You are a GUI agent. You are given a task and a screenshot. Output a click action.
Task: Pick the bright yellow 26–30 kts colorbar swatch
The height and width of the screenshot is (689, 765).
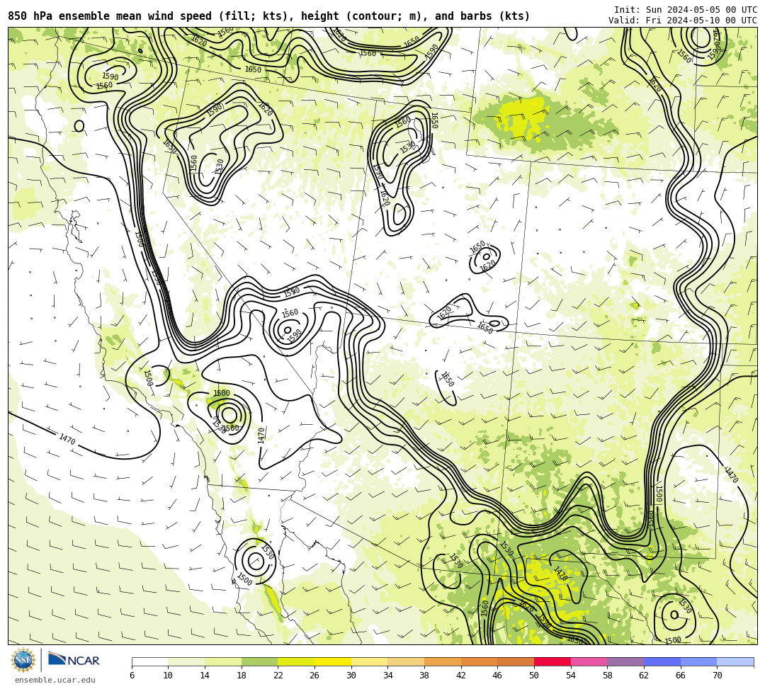point(333,661)
